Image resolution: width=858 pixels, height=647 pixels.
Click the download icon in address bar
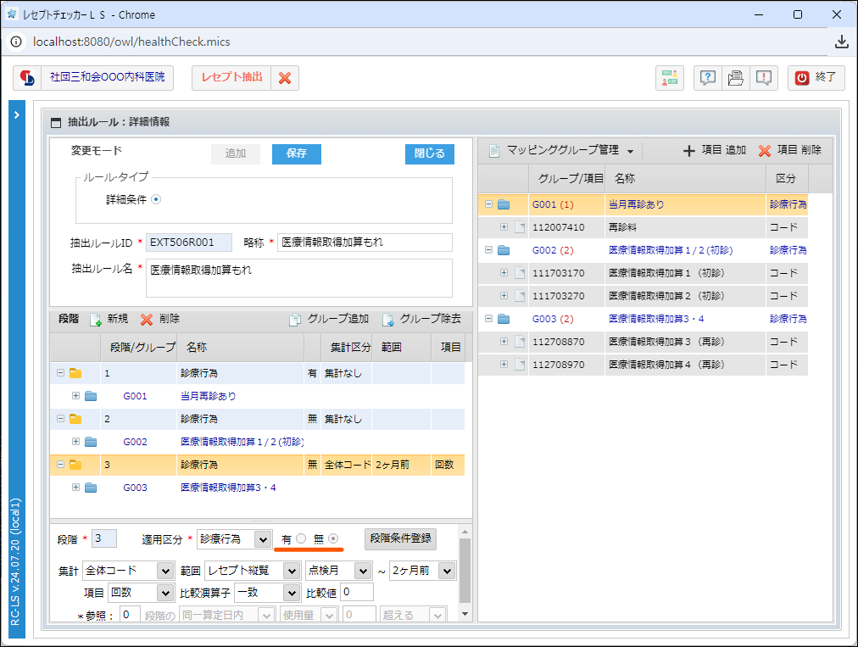pyautogui.click(x=842, y=42)
